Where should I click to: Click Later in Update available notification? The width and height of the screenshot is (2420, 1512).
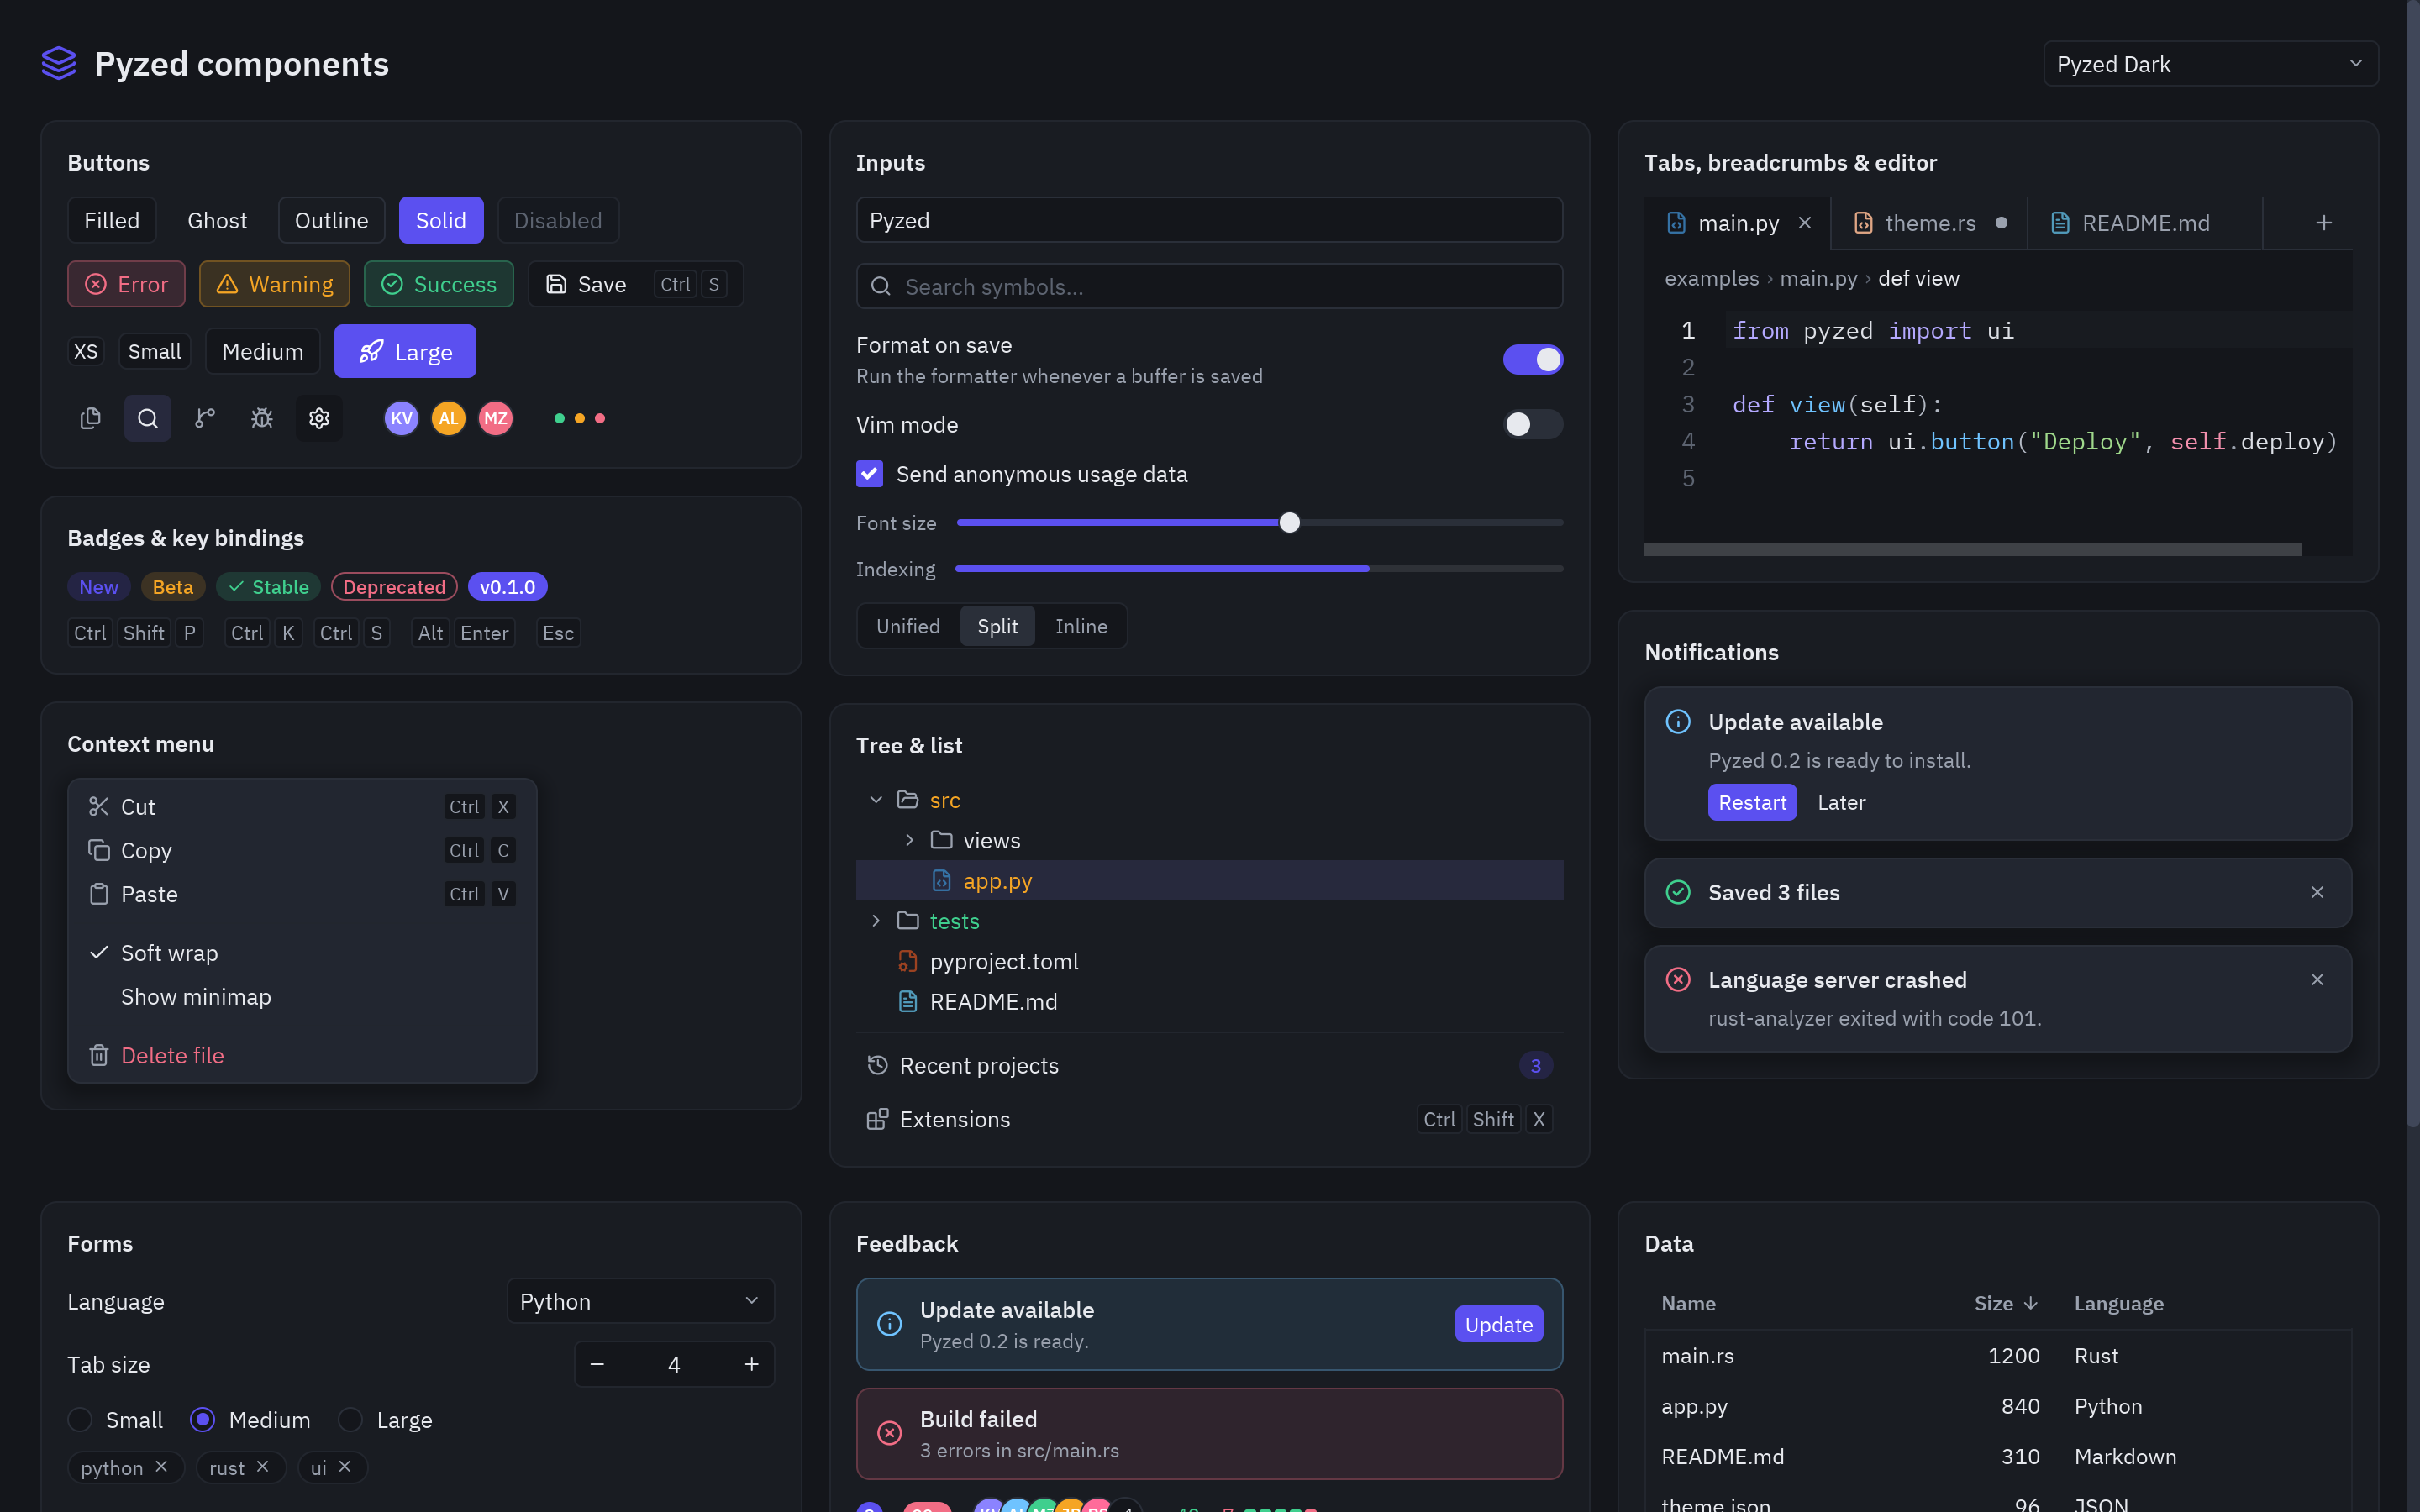[1841, 802]
